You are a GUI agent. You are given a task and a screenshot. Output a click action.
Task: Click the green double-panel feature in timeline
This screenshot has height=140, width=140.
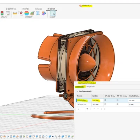pos(24,136)
